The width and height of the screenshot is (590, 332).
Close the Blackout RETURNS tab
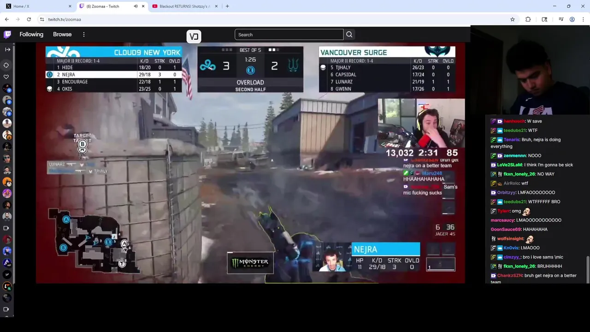point(217,6)
